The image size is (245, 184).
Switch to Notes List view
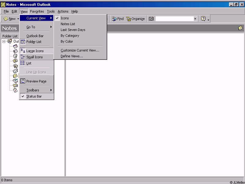pyautogui.click(x=80, y=24)
